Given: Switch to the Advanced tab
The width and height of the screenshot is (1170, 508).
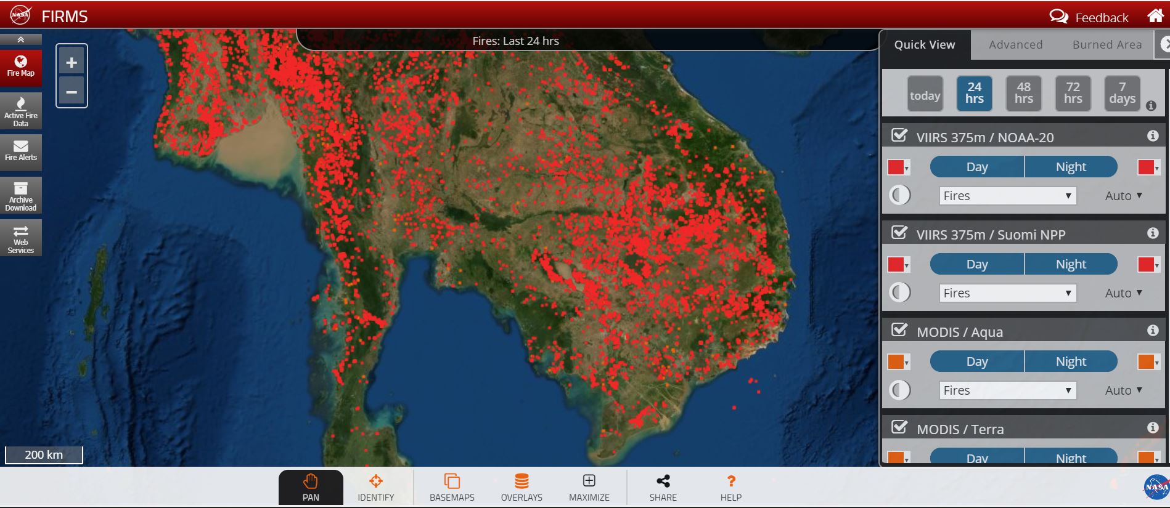Looking at the screenshot, I should (1015, 45).
